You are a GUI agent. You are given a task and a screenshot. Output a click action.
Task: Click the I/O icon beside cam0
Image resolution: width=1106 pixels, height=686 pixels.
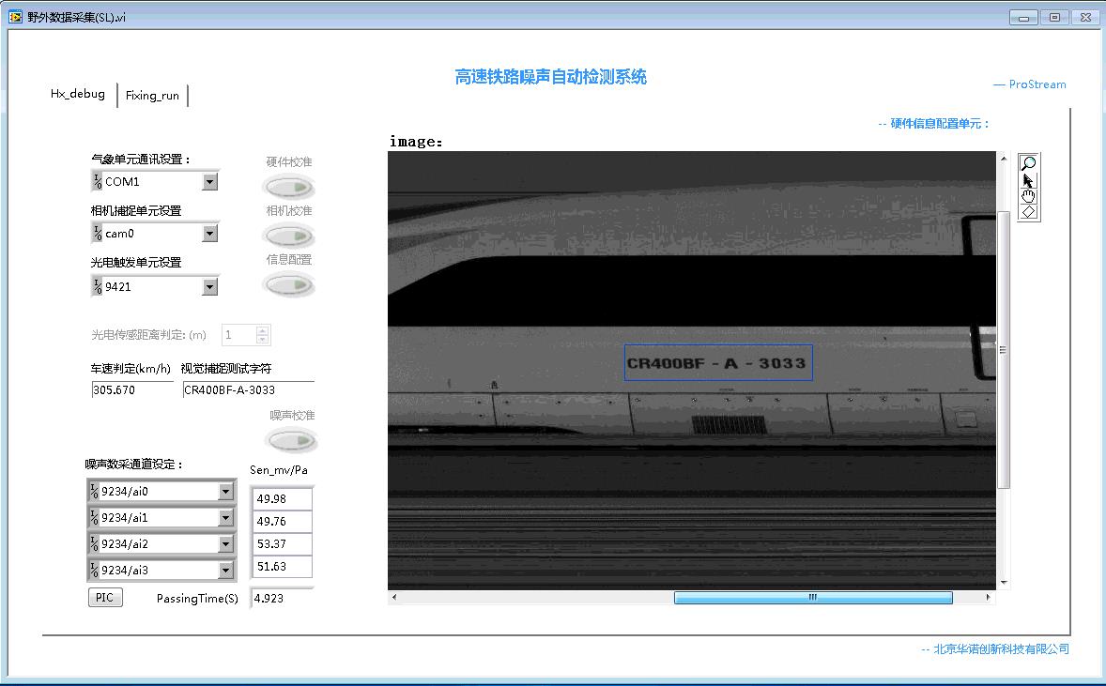98,233
